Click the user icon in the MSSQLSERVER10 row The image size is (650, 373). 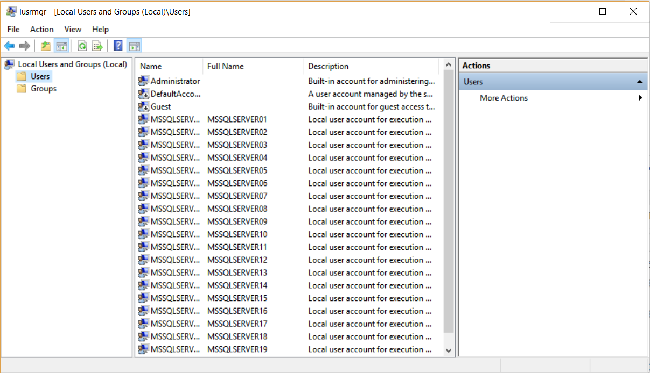[143, 234]
